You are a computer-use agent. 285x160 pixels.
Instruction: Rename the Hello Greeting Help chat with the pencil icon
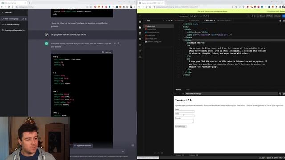point(23,19)
